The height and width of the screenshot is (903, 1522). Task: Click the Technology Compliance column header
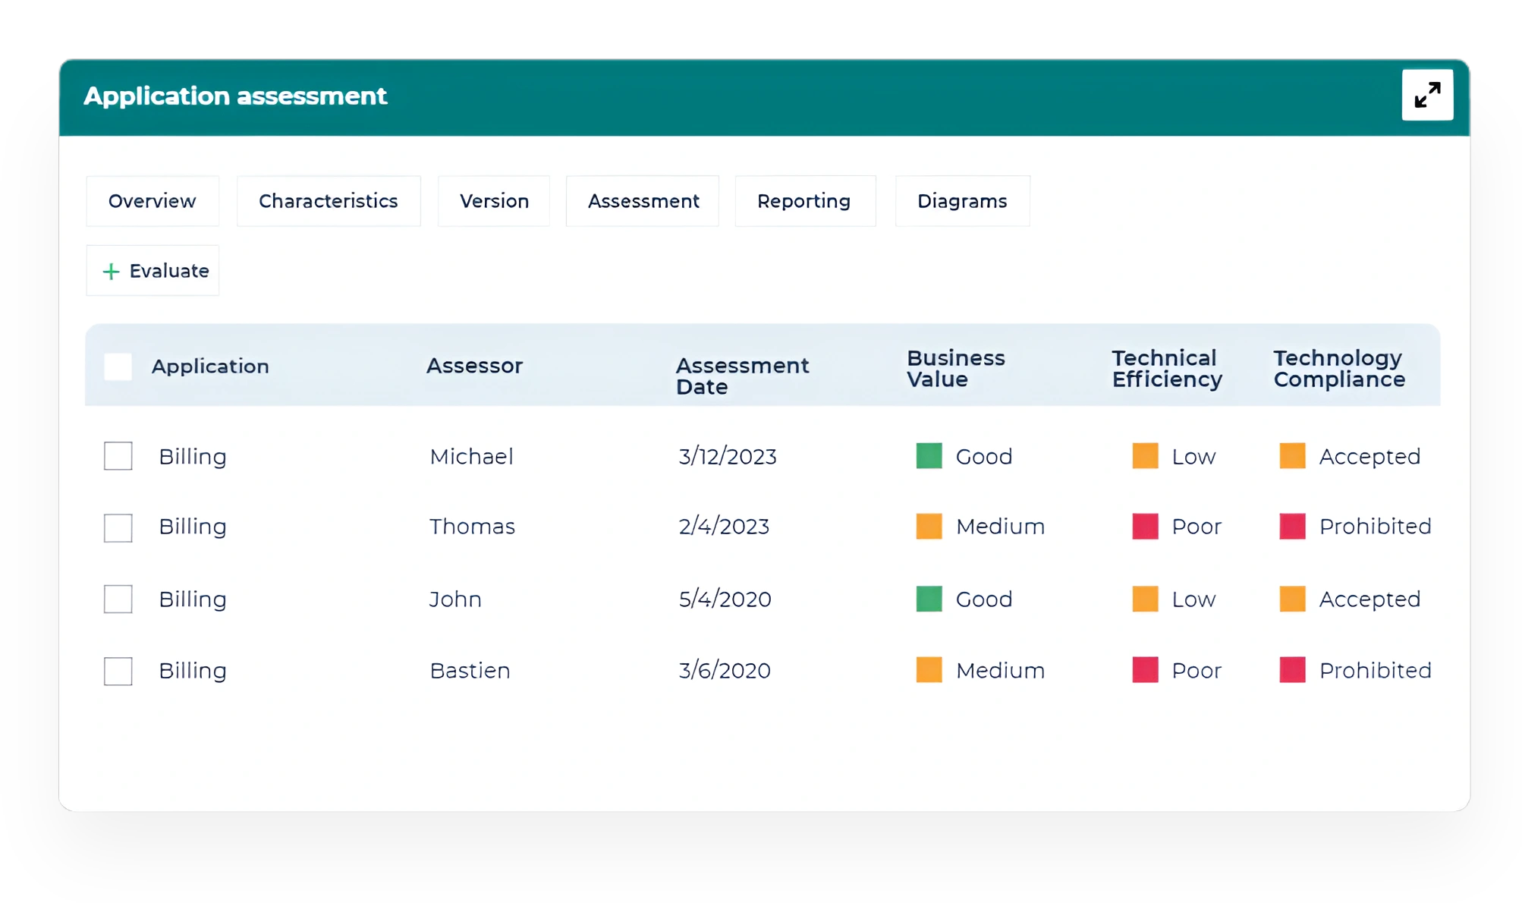[1339, 369]
